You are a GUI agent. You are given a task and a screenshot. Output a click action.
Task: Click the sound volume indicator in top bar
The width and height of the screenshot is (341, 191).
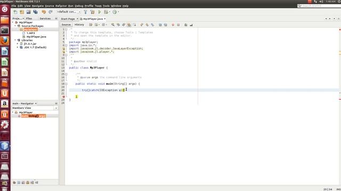(321, 2)
